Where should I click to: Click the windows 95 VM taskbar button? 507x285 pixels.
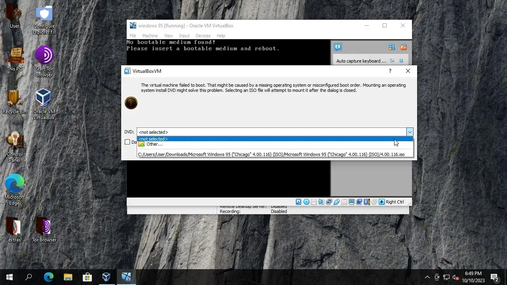pos(126,277)
